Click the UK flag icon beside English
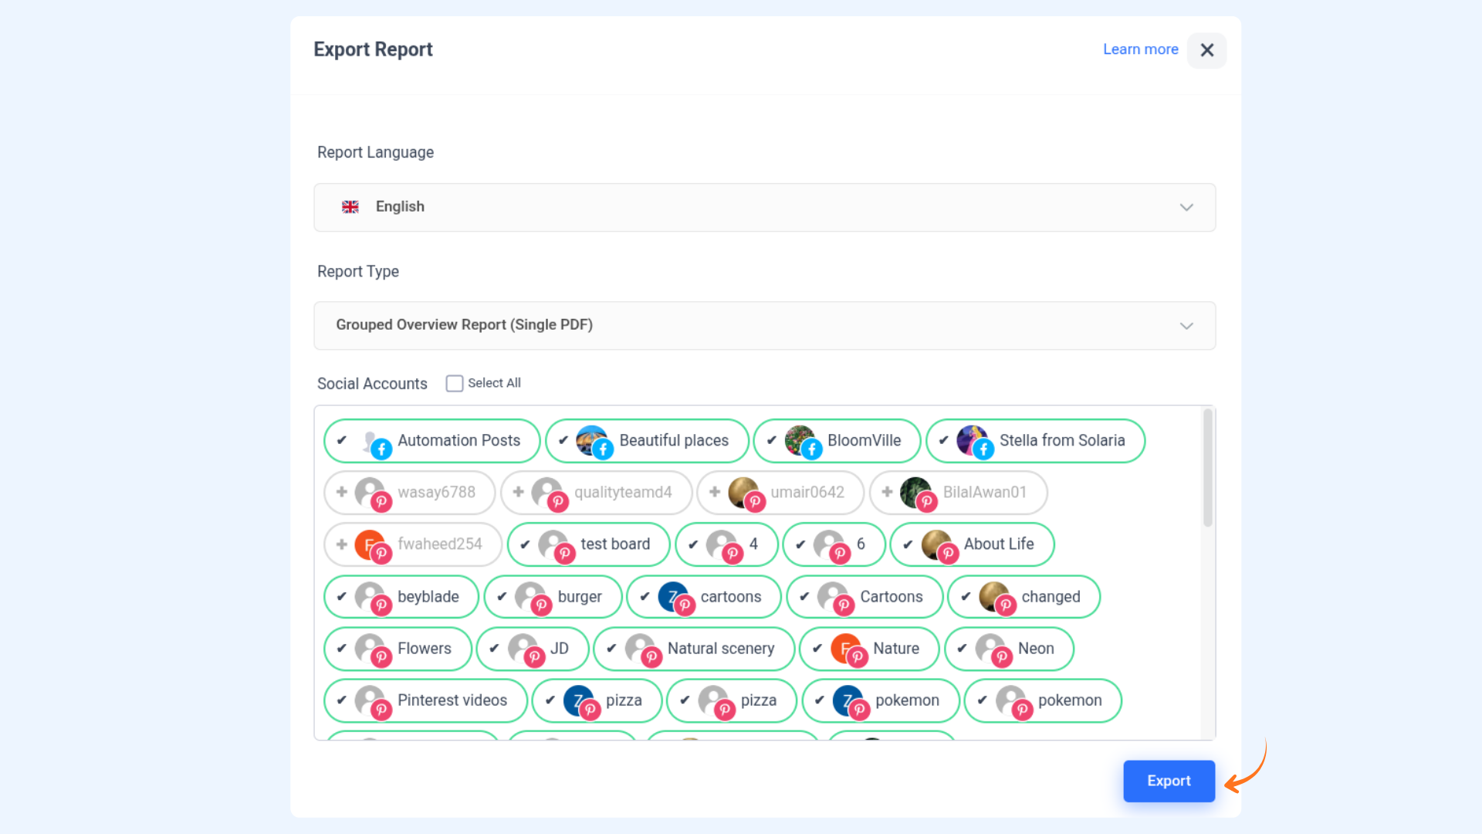This screenshot has height=834, width=1482. coord(350,207)
